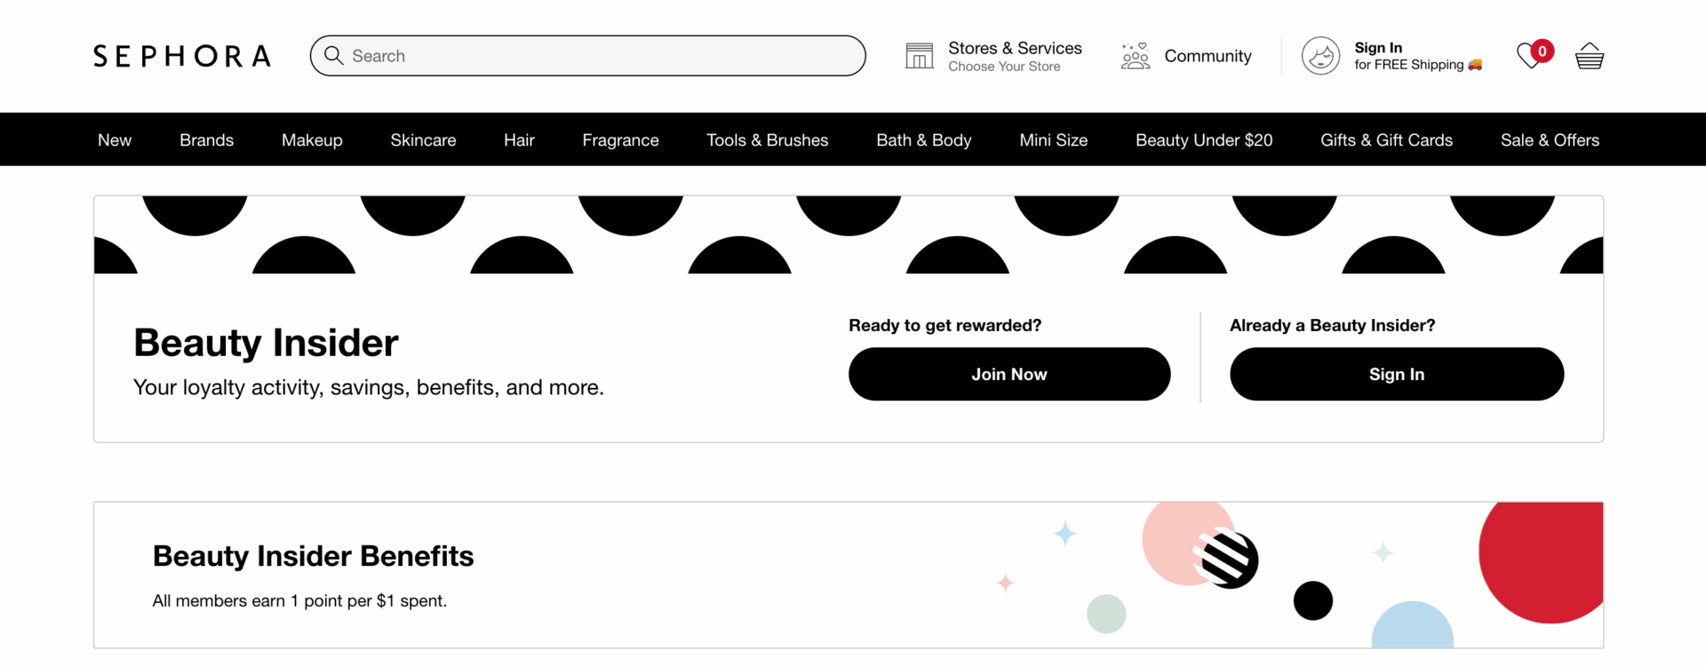This screenshot has height=667, width=1706.
Task: Open the Skincare menu
Action: pos(423,139)
